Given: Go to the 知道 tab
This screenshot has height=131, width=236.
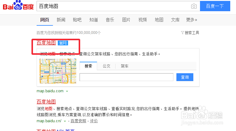Looking at the screenshot, I should coord(93,20).
